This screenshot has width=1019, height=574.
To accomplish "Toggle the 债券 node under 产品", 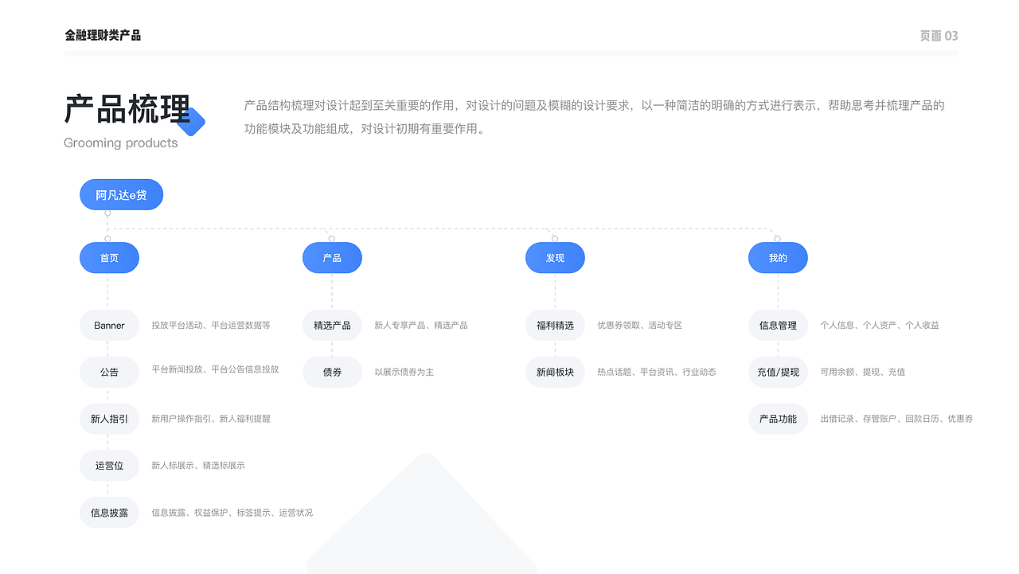I will point(332,372).
